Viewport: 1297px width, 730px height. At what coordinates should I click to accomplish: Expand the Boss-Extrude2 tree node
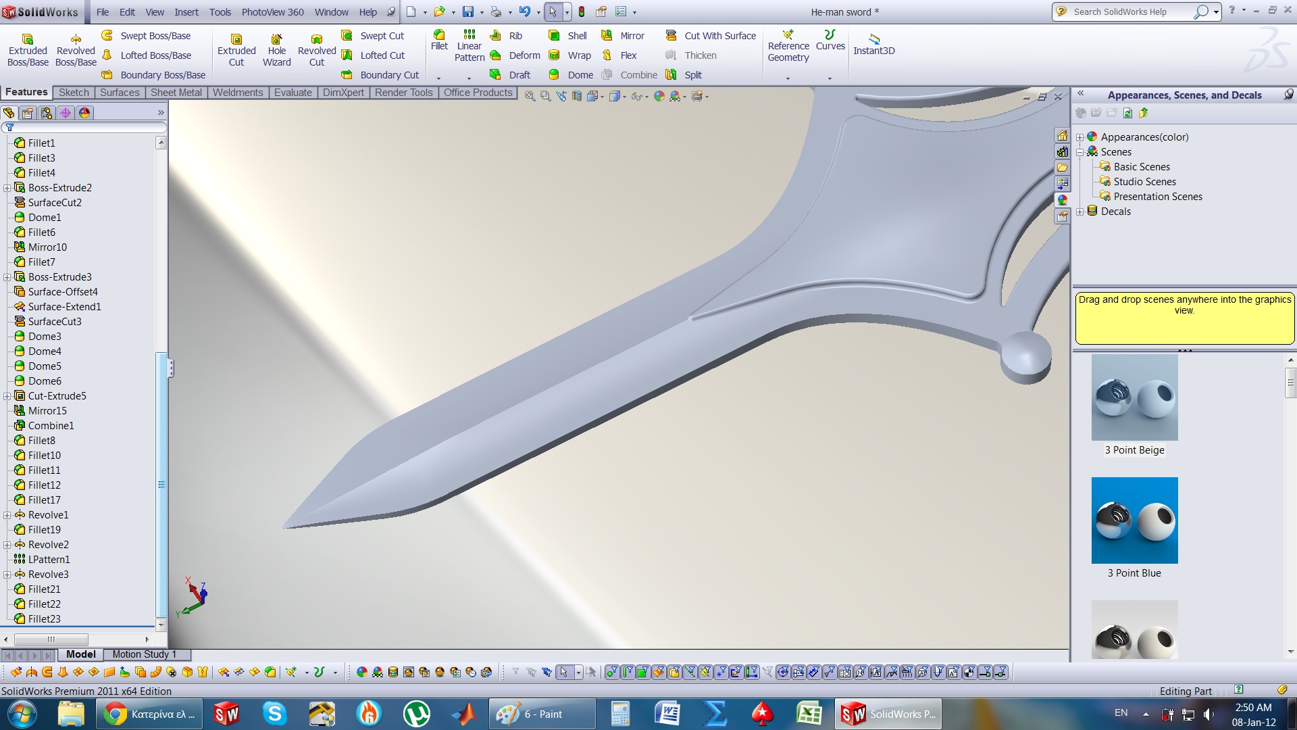click(x=7, y=188)
